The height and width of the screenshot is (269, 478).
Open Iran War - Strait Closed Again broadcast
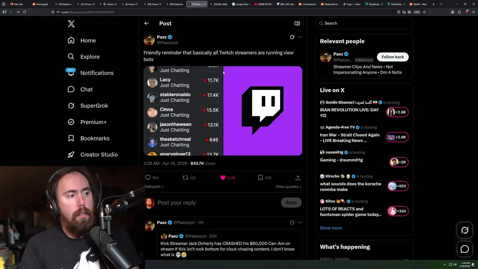tap(350, 137)
